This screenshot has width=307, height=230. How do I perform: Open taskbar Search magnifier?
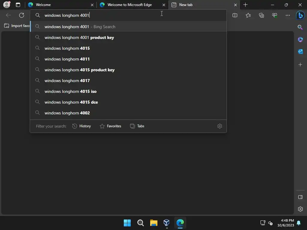coord(140,223)
